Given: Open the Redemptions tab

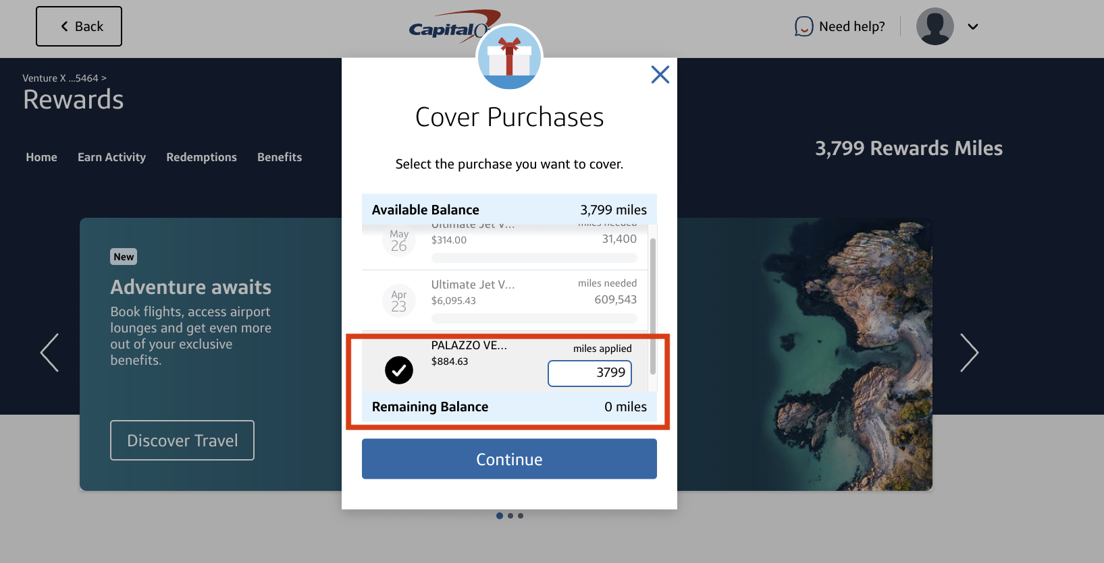Looking at the screenshot, I should pyautogui.click(x=201, y=157).
